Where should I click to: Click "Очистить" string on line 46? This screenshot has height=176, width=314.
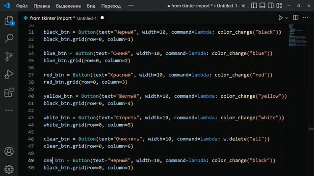click(128, 139)
